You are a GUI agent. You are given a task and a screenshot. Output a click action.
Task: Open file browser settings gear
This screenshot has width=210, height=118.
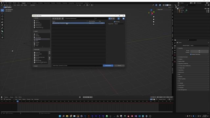point(123,19)
